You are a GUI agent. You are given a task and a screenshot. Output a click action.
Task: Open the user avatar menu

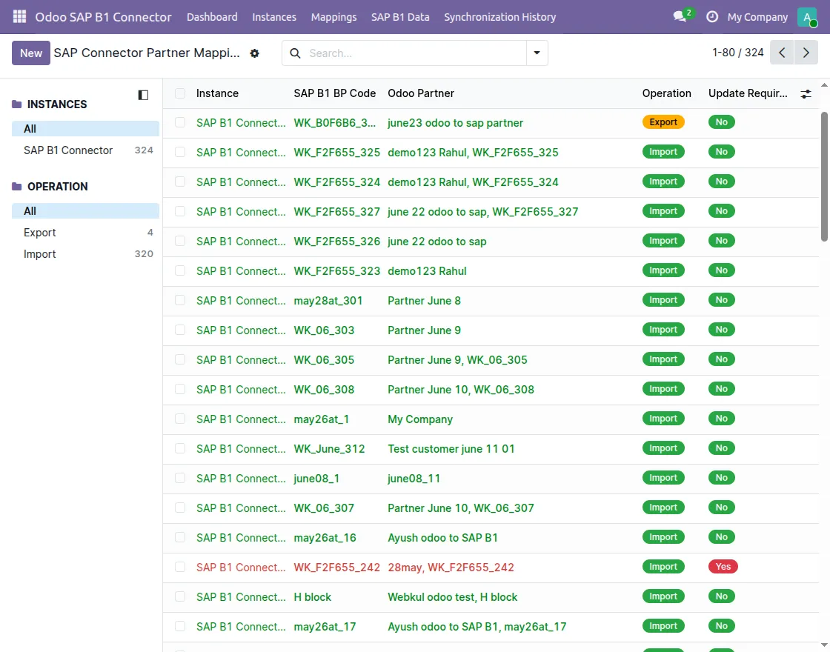[x=807, y=17]
